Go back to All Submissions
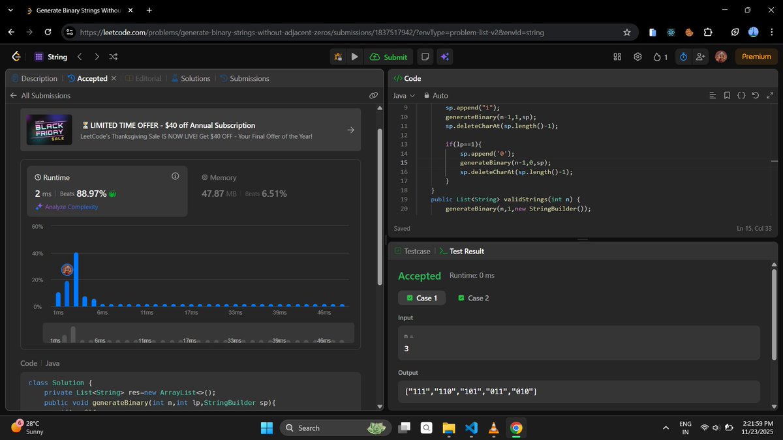Viewport: 783px width, 440px height. coord(40,95)
